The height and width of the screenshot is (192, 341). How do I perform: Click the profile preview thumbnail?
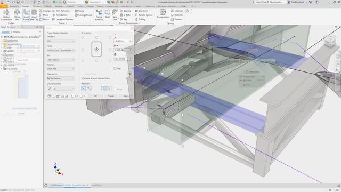(x=21, y=86)
